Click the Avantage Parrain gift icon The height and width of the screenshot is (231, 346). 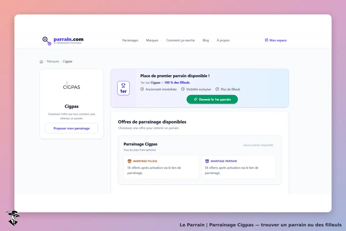[207, 161]
